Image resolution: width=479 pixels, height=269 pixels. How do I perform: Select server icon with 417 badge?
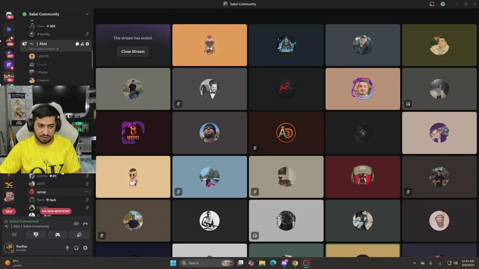pyautogui.click(x=9, y=53)
